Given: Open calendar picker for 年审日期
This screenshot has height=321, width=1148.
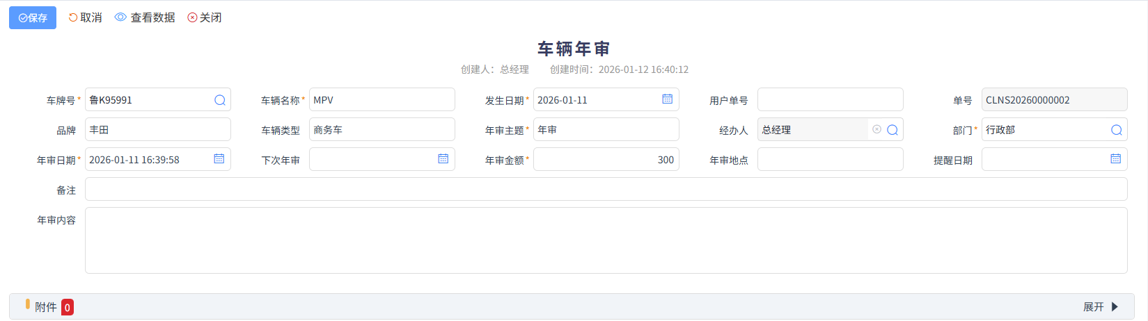Looking at the screenshot, I should (219, 159).
